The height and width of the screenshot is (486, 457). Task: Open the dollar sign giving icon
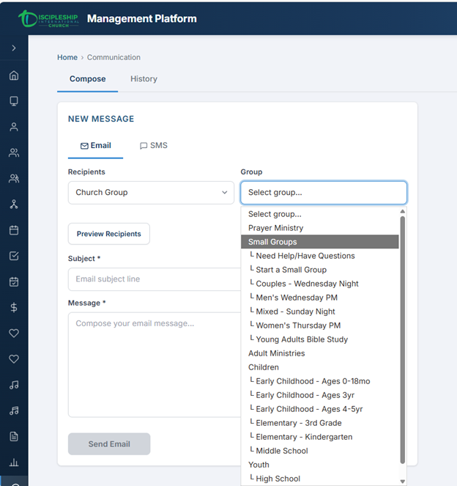tap(14, 307)
